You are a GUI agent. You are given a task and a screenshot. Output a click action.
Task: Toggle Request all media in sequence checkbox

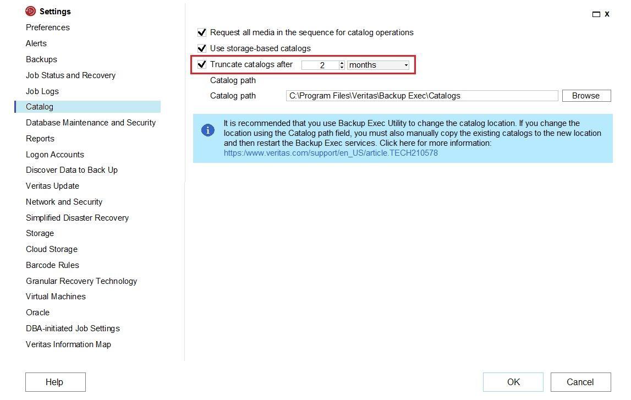pos(202,32)
